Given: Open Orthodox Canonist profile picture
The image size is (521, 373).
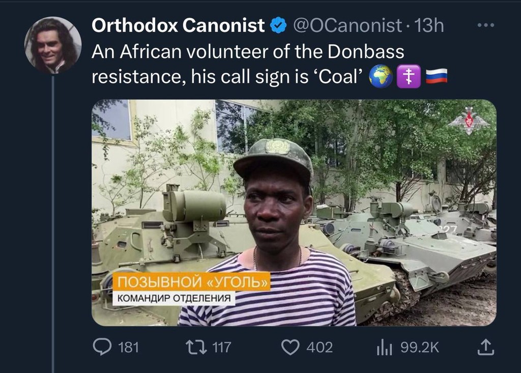Looking at the screenshot, I should click(53, 45).
